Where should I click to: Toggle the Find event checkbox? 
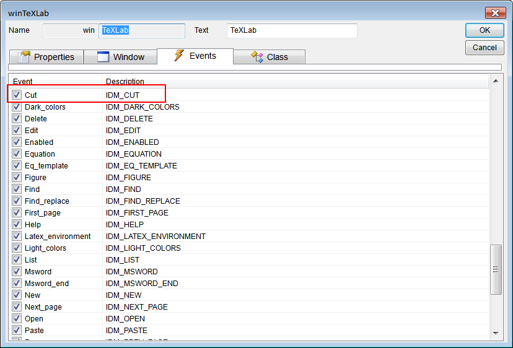click(x=17, y=189)
